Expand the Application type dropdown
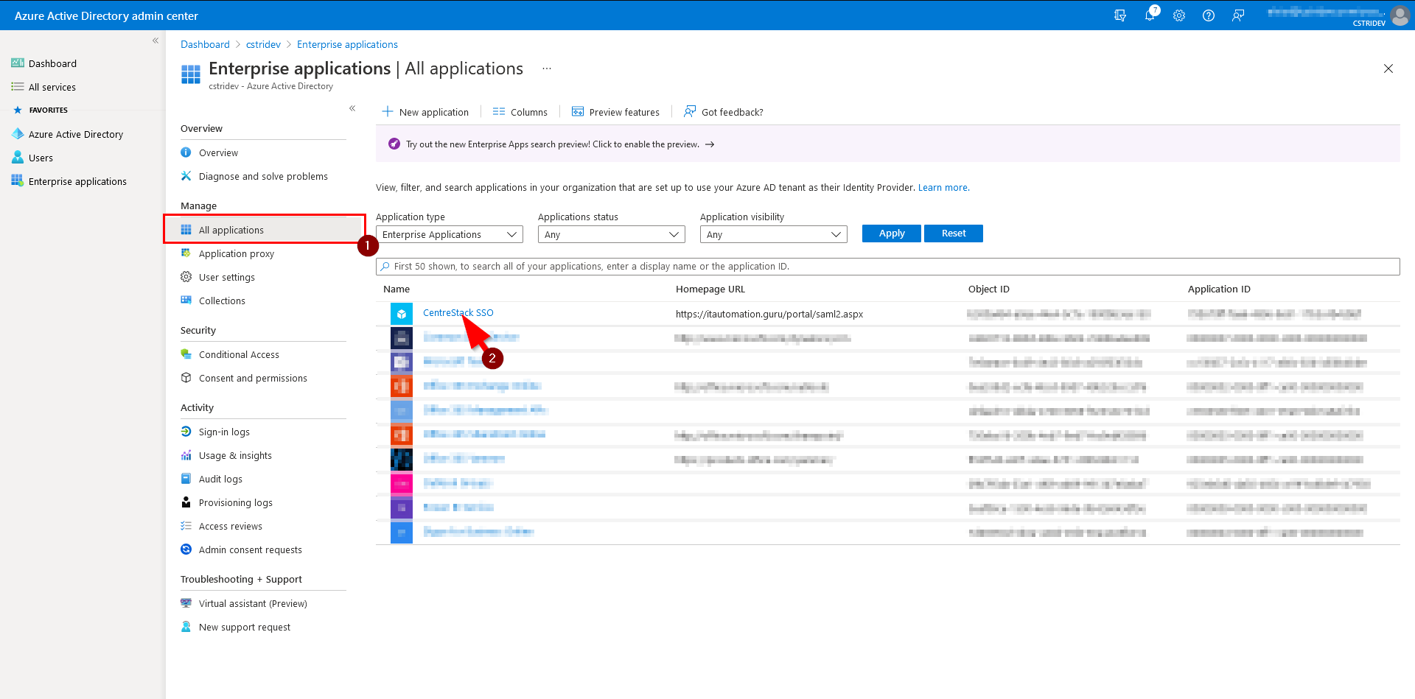 click(450, 234)
